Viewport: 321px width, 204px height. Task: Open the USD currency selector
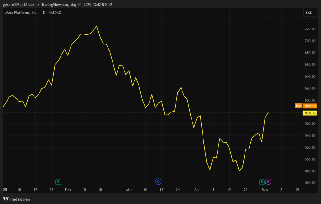(x=309, y=13)
